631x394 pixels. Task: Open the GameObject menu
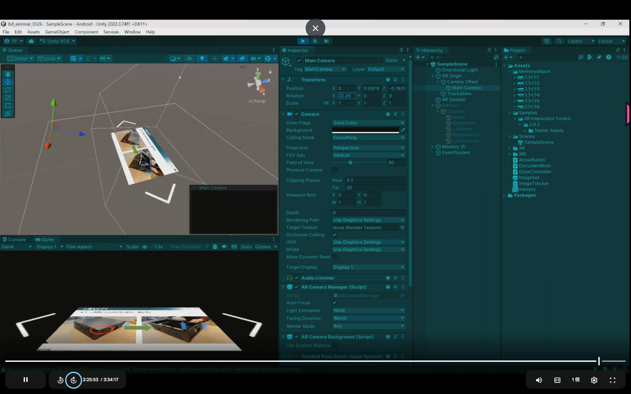(x=57, y=32)
